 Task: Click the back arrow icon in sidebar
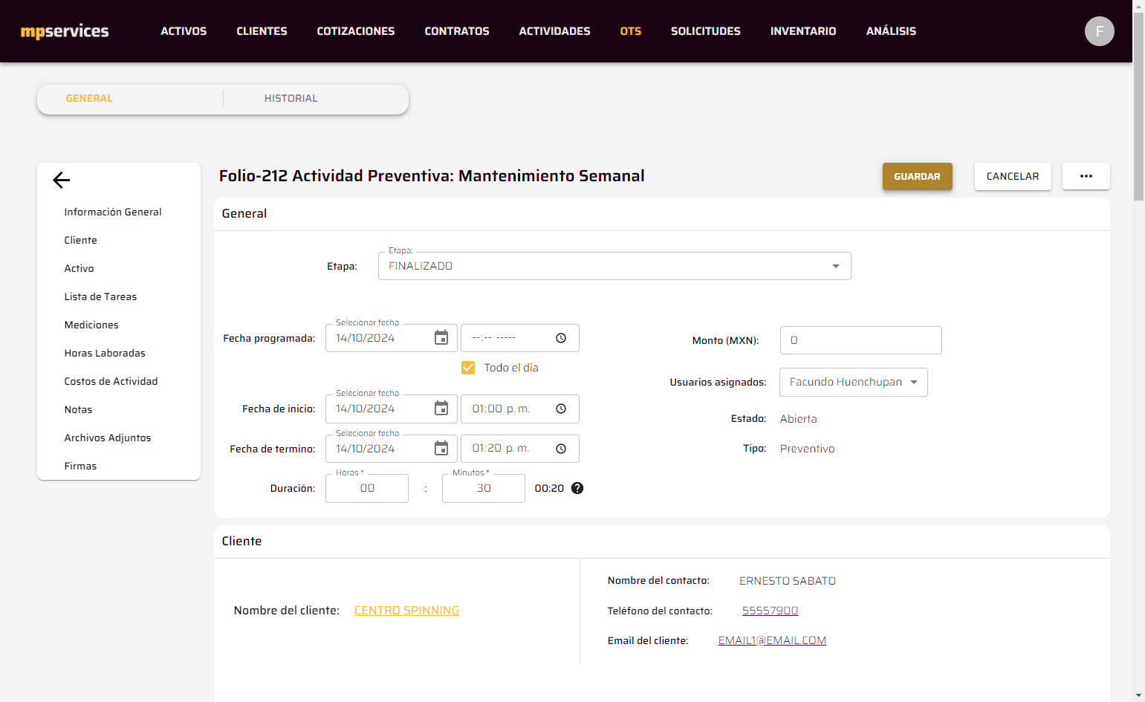(x=62, y=180)
